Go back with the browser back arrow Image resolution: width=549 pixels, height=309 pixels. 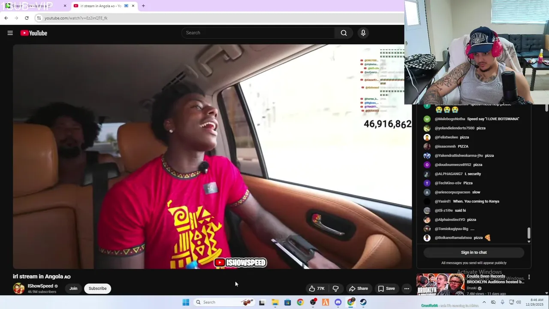point(6,18)
